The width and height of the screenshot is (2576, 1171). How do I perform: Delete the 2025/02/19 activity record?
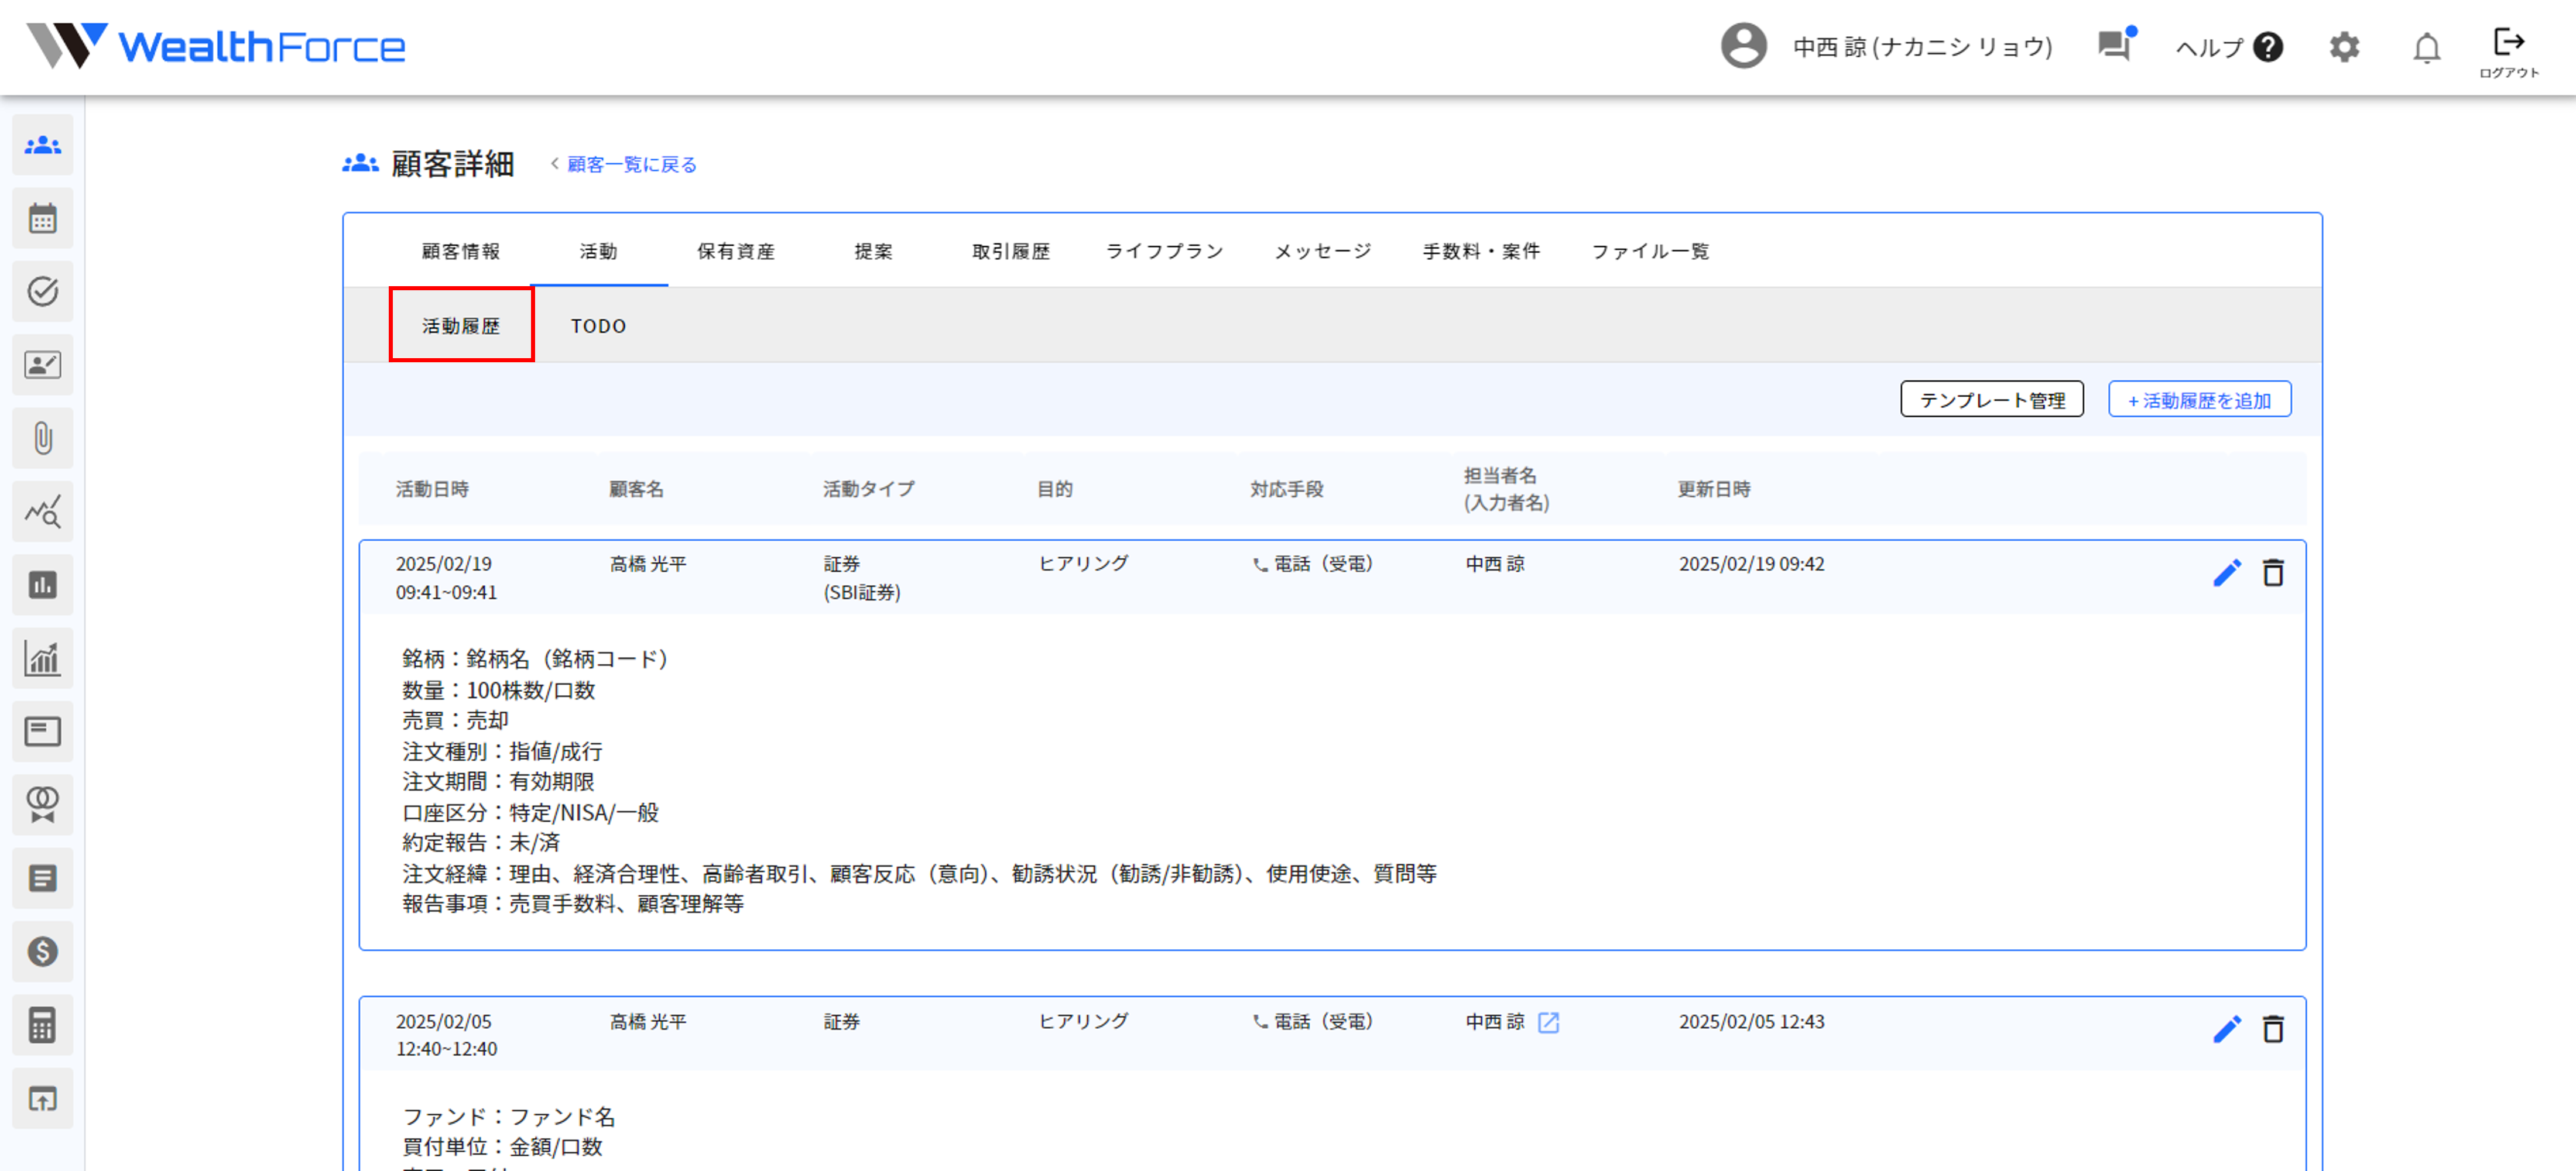2273,573
